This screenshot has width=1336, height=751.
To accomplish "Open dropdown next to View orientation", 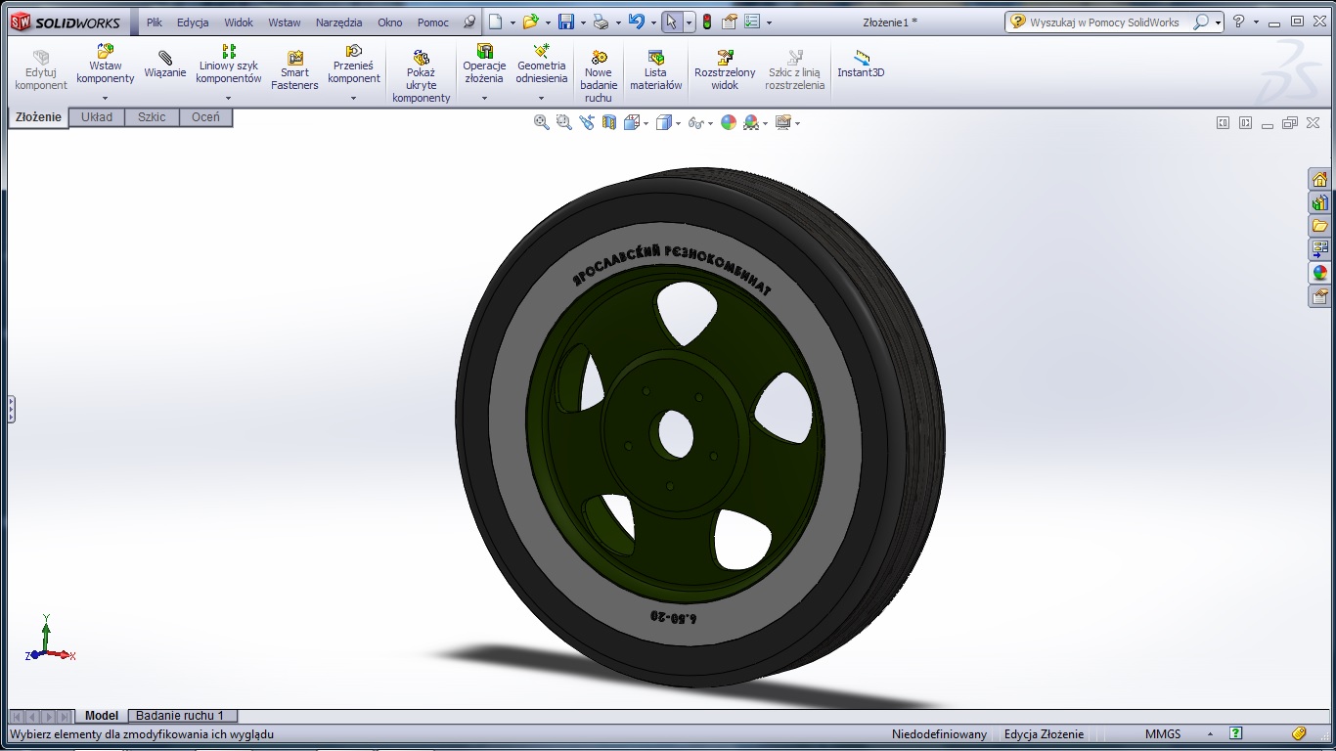I will coord(646,123).
